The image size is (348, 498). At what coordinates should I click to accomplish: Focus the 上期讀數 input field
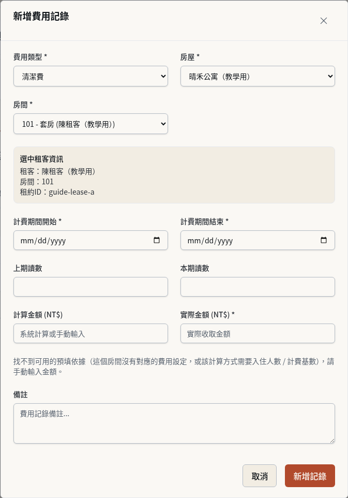tap(90, 287)
